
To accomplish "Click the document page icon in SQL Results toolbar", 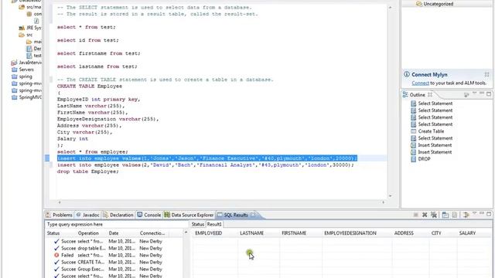I will tap(454, 215).
